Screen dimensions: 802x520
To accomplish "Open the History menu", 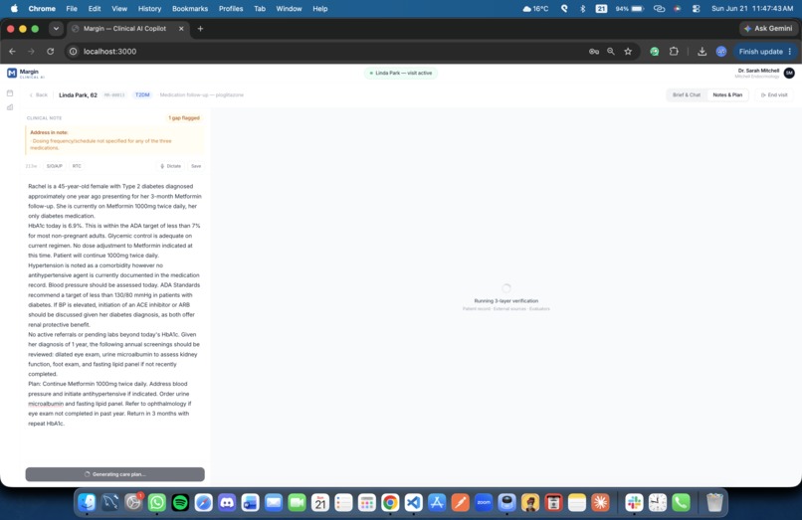I will coord(149,9).
